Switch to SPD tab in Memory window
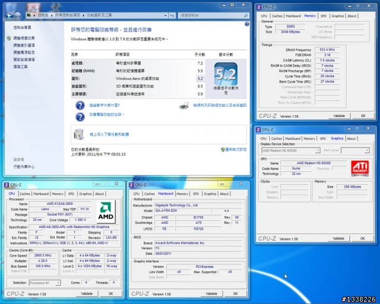 pos(323,16)
